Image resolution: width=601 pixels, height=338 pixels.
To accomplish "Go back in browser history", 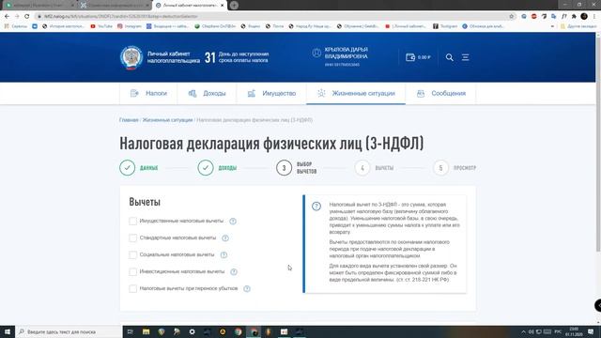I will point(7,17).
